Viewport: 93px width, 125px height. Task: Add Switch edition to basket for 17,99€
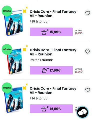pos(51,70)
